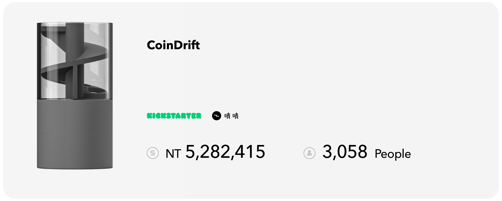
Task: Click the letter D in CoinDrift
Action: point(178,45)
